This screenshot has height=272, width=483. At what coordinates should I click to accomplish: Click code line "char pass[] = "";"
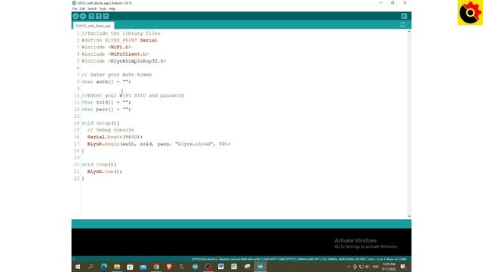click(106, 109)
